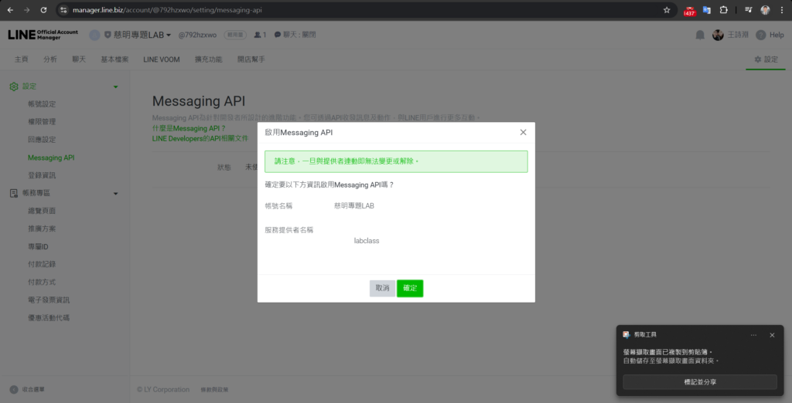Screen dimensions: 792x403
Task: Open 帳號設定 in the sidebar
Action: coord(42,104)
